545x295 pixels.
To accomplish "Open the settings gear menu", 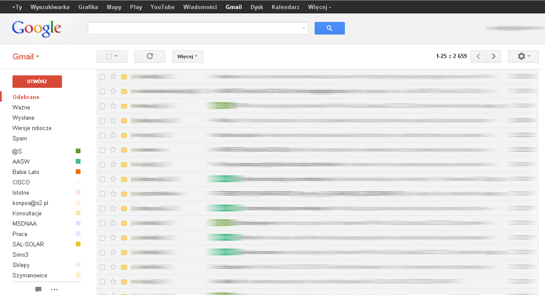I will 523,56.
